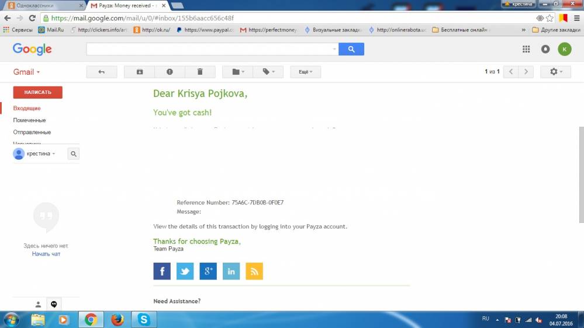The image size is (584, 328).
Task: Archive this email
Action: [139, 72]
